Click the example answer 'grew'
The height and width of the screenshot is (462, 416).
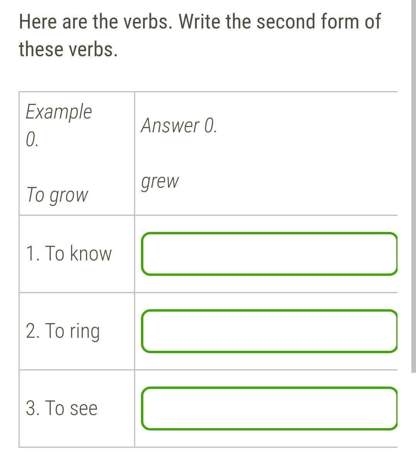point(160,182)
